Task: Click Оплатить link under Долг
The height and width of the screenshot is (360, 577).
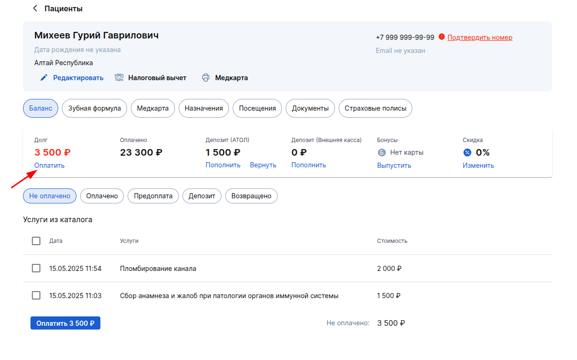Action: [x=49, y=165]
